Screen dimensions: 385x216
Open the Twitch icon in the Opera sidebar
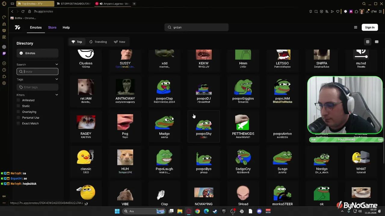pos(4,53)
